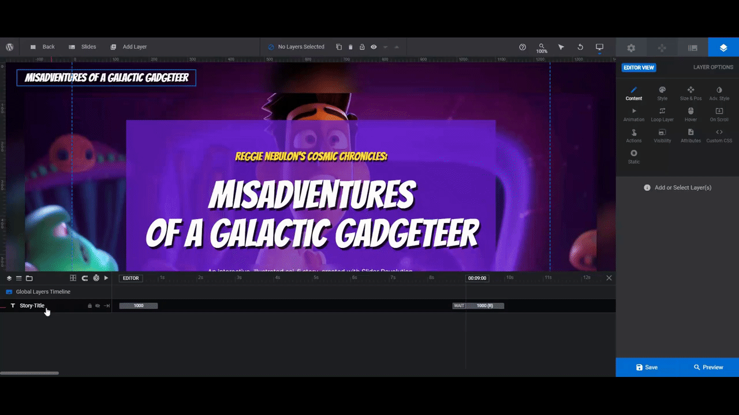
Task: Duplicate the layer via copy icon
Action: pyautogui.click(x=339, y=47)
